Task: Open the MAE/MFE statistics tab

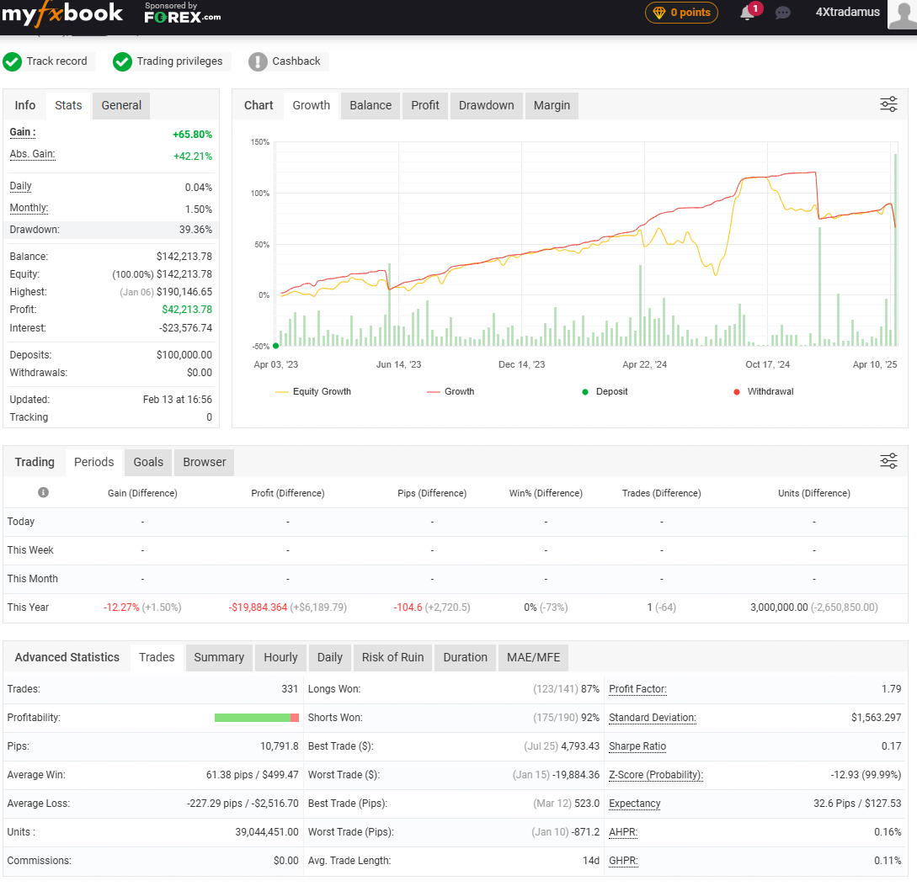Action: 533,657
